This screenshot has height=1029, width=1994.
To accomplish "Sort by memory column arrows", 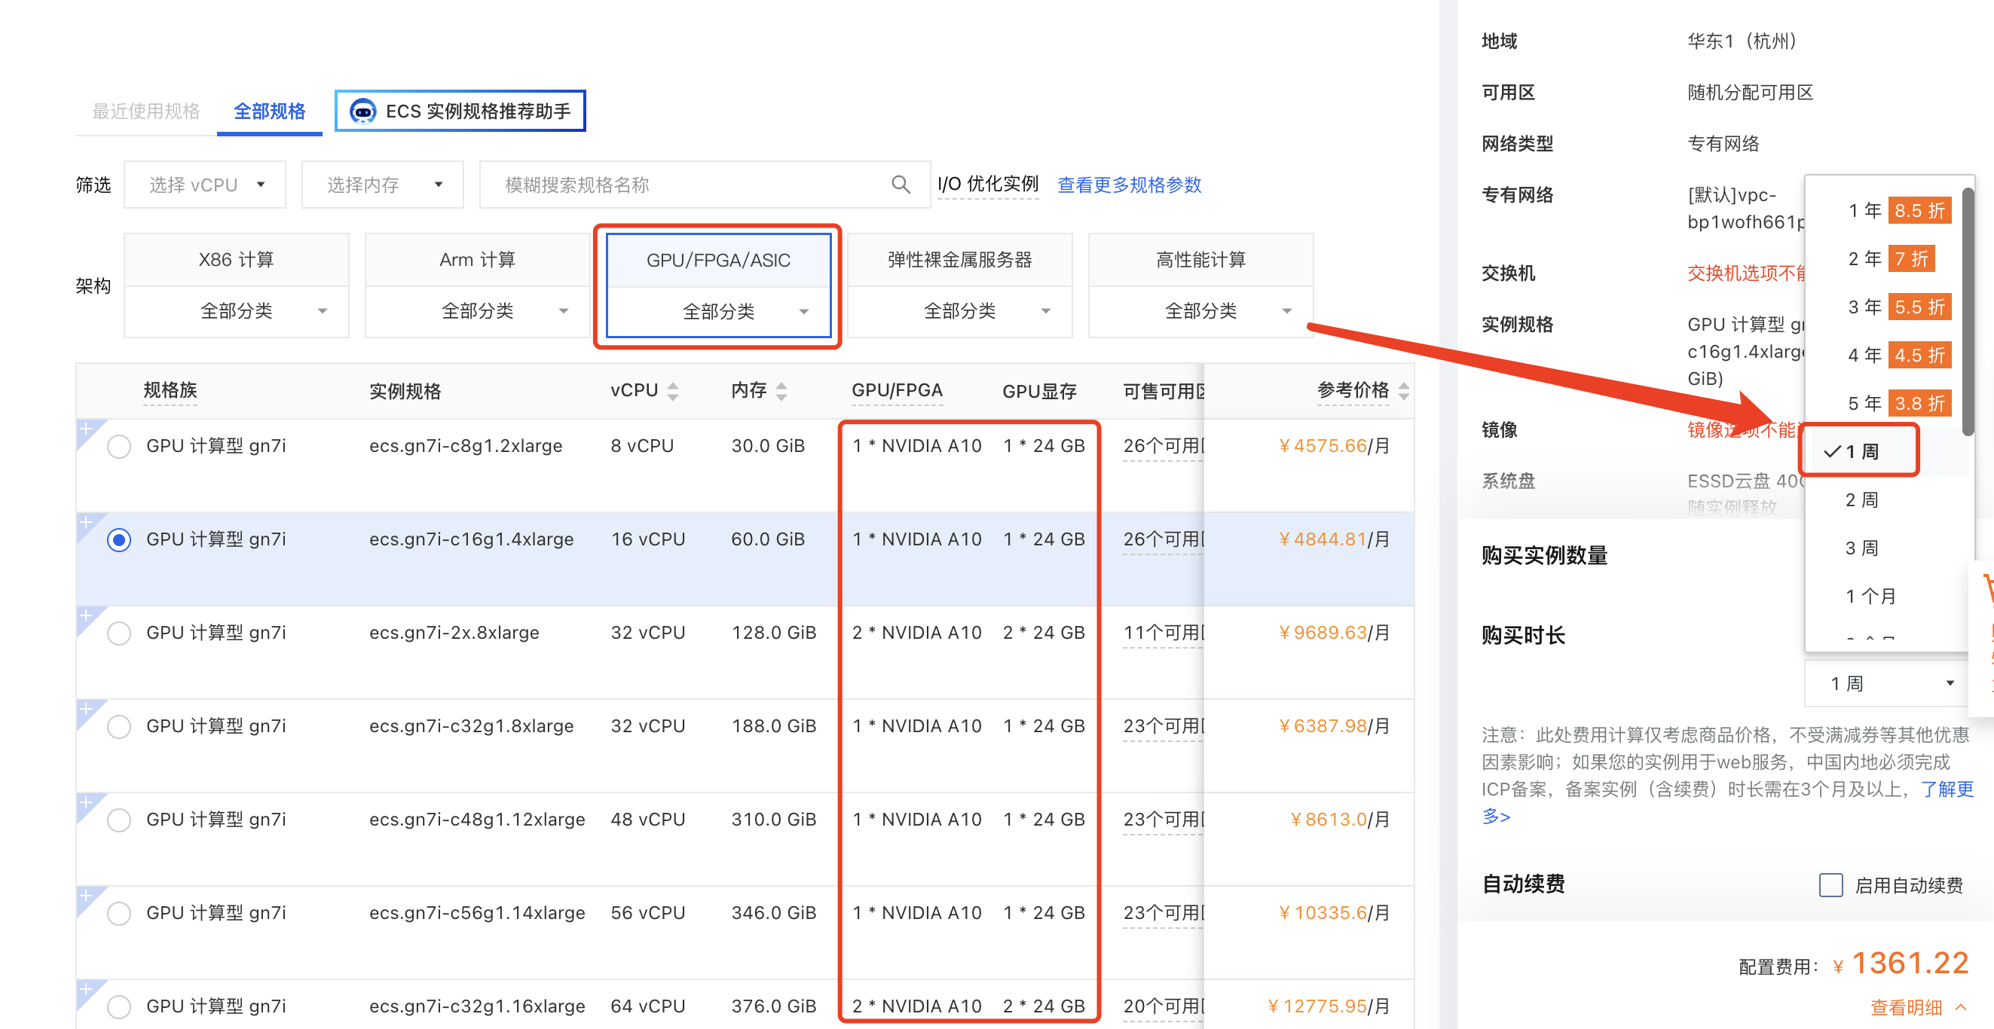I will (781, 392).
